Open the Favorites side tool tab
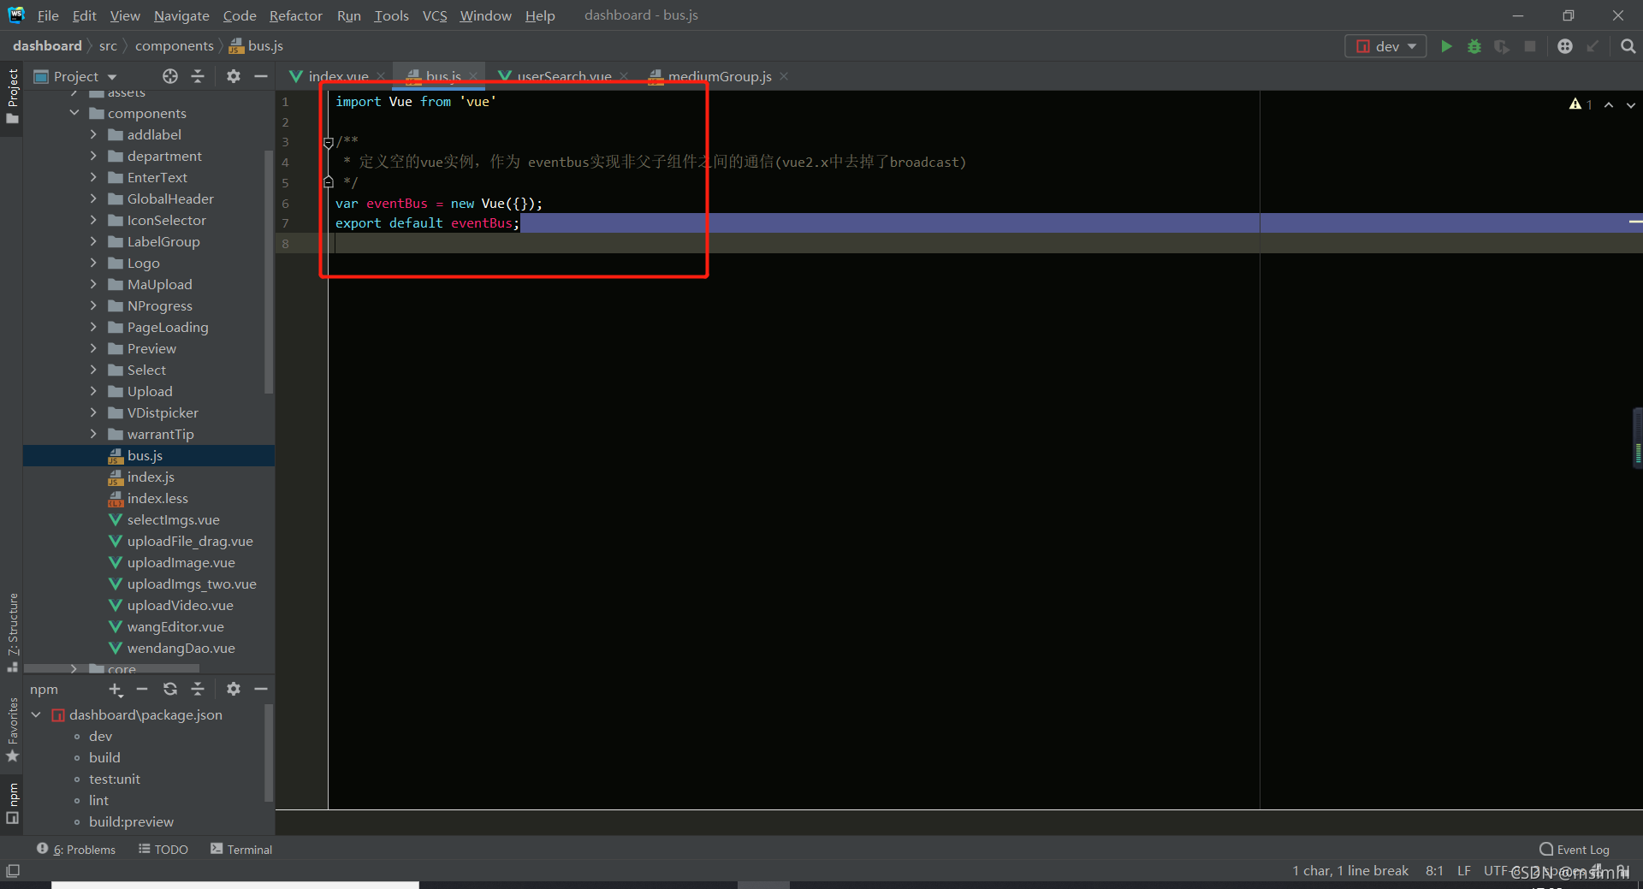 coord(13,730)
